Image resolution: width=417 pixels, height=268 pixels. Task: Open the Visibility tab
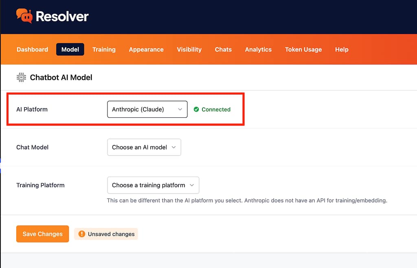click(x=189, y=49)
